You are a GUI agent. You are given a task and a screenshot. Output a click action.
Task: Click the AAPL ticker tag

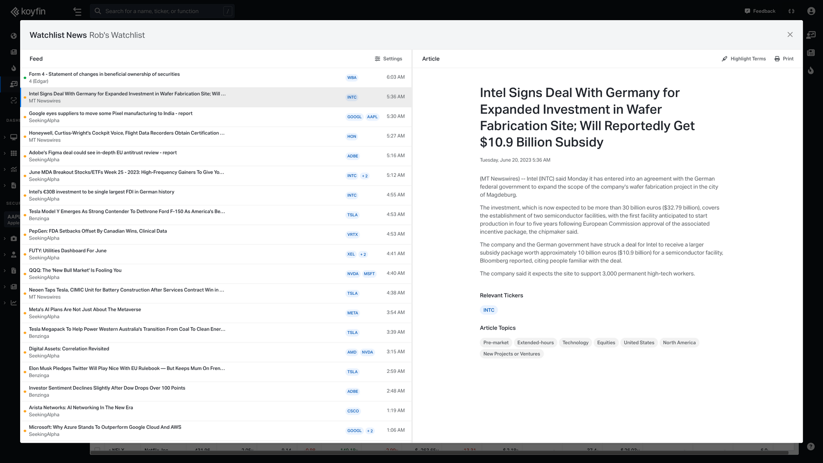click(x=372, y=117)
